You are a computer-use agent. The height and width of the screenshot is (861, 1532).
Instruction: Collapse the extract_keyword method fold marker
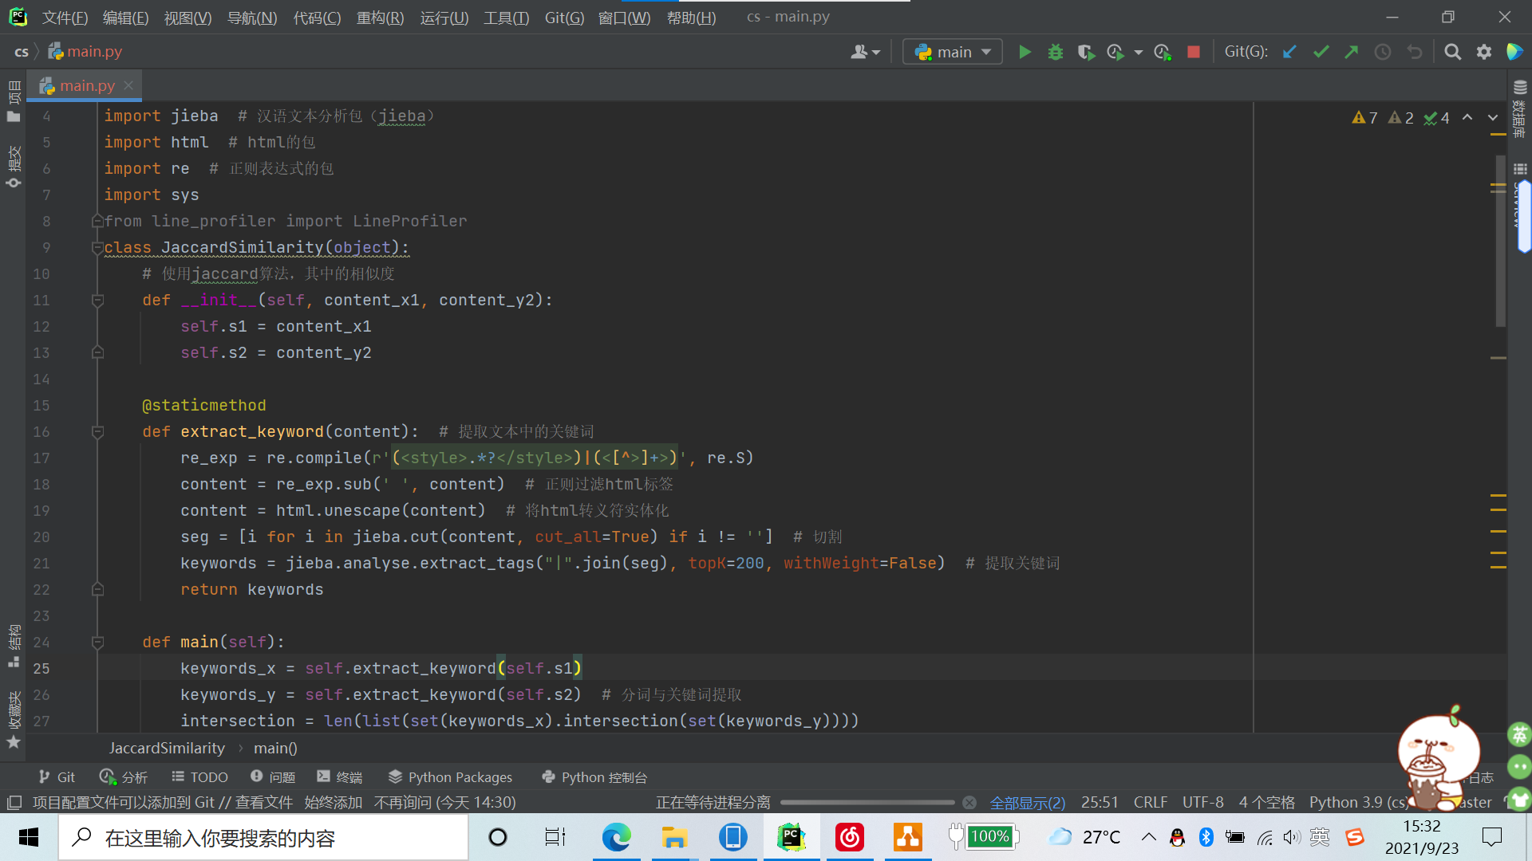(97, 432)
